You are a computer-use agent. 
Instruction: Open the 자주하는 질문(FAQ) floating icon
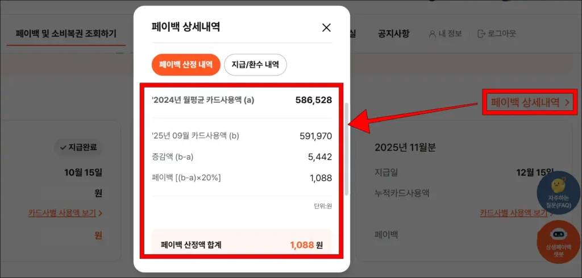tap(558, 192)
